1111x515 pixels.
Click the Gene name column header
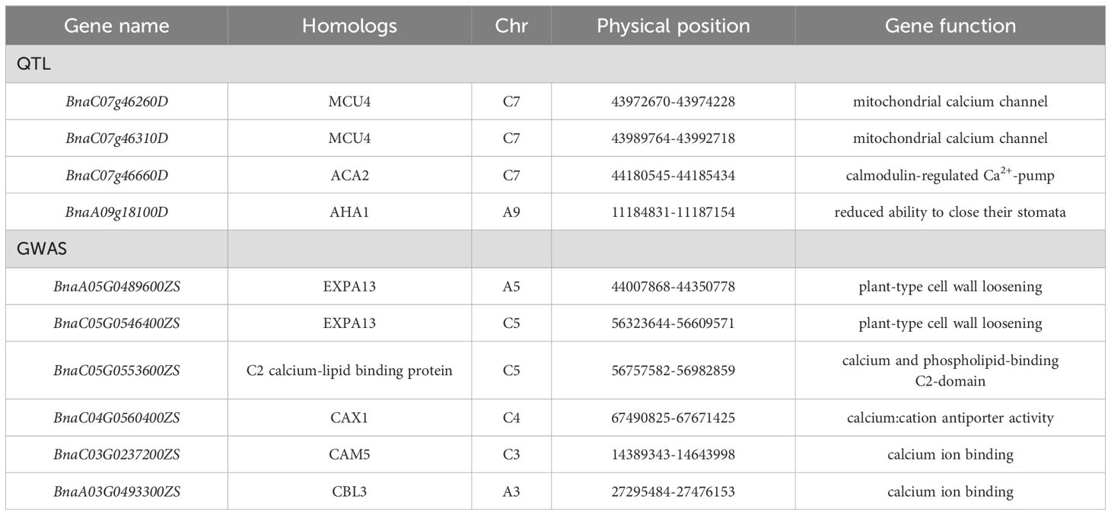click(116, 26)
